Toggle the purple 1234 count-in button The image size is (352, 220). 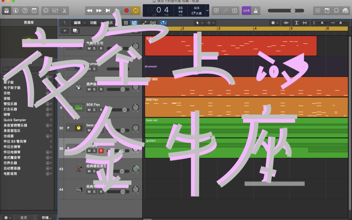(x=246, y=10)
